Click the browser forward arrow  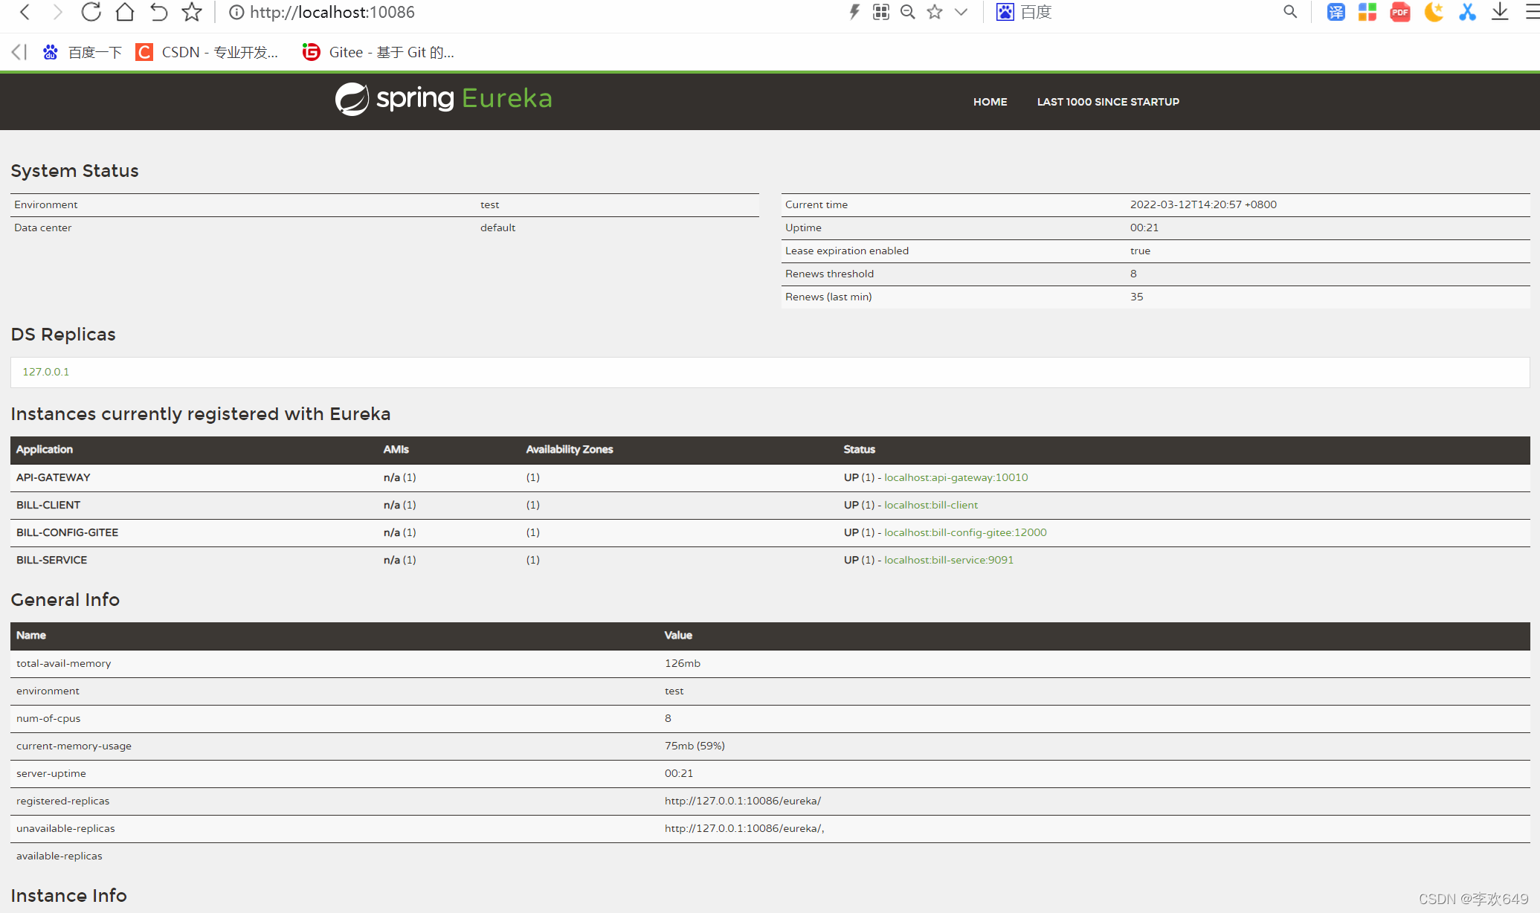click(x=57, y=12)
